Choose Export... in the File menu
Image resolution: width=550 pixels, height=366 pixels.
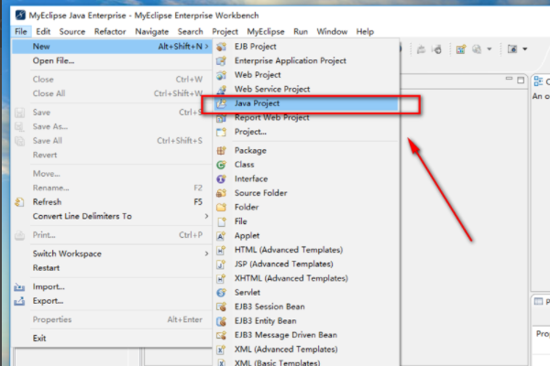48,300
